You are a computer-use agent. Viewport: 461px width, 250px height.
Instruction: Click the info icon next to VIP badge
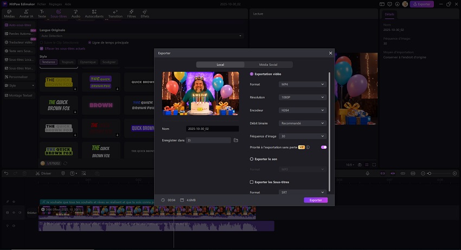(308, 147)
